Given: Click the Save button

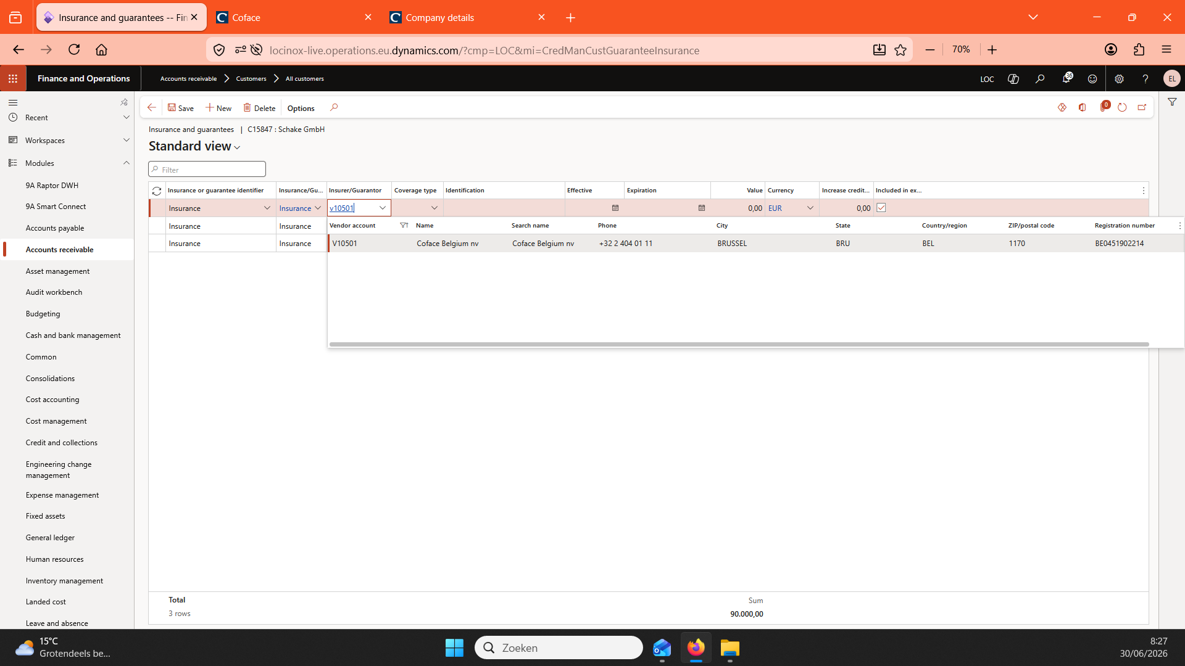Looking at the screenshot, I should pyautogui.click(x=181, y=108).
